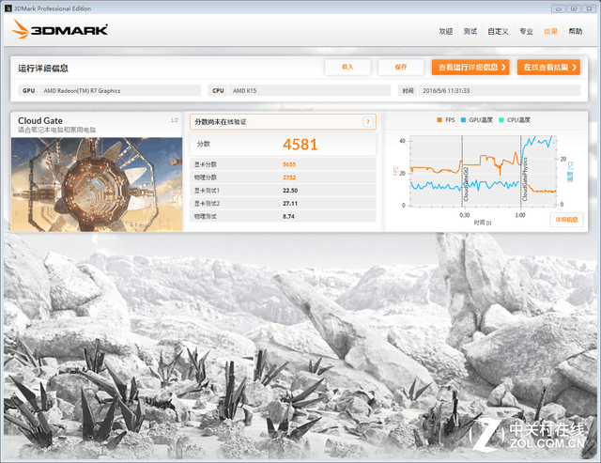The height and width of the screenshot is (463, 601).
Task: Select the 显卡测试1 value 22.50
Action: [290, 191]
